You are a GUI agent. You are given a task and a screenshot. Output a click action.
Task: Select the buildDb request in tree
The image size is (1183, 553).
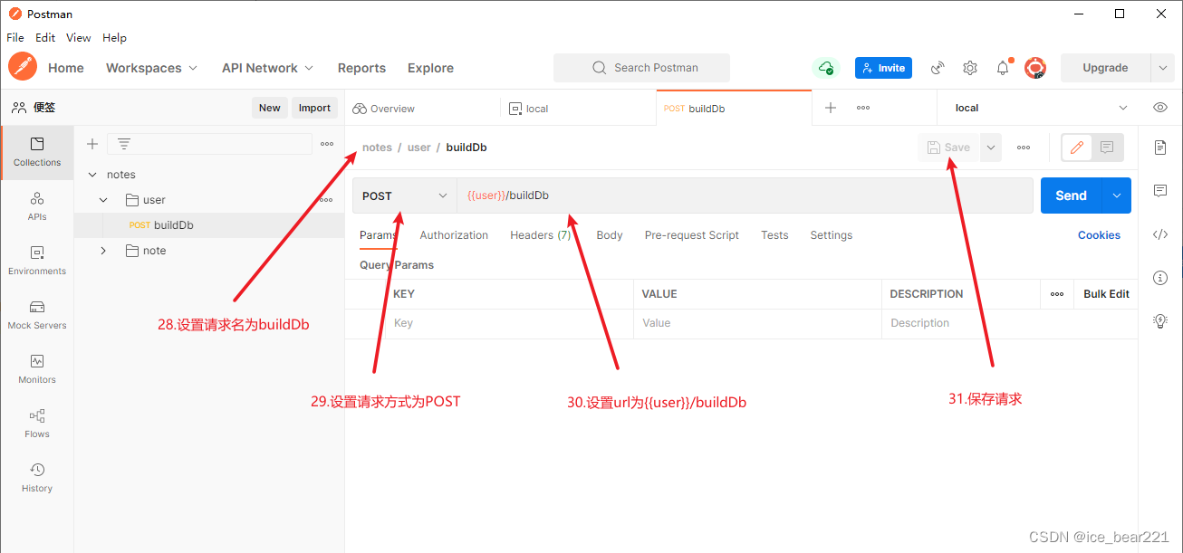click(208, 225)
